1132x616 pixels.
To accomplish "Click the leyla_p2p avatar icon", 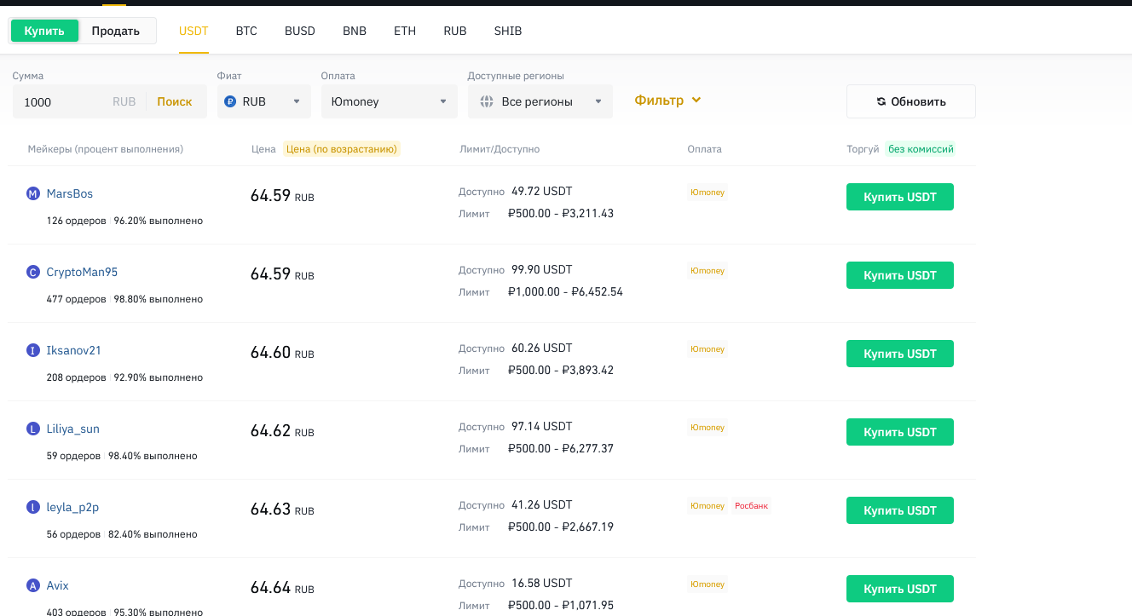I will click(x=33, y=508).
